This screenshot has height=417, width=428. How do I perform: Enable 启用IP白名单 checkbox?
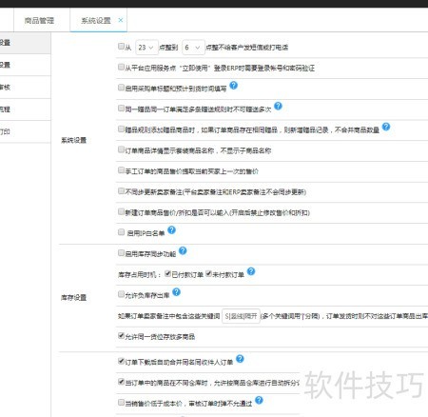(x=121, y=232)
